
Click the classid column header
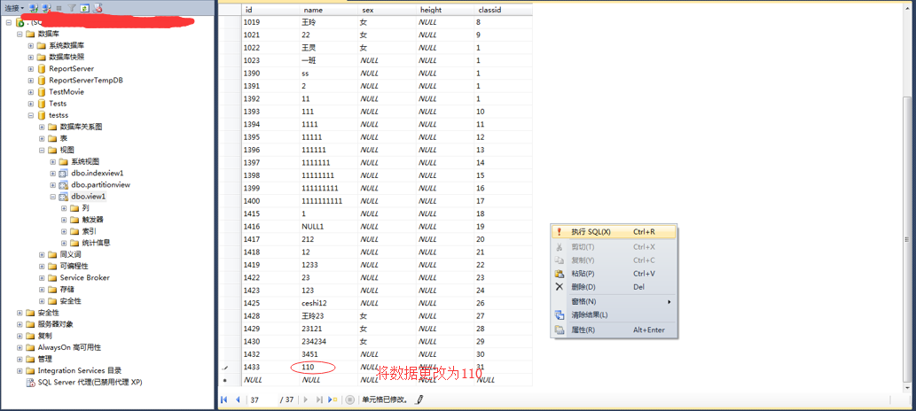503,10
